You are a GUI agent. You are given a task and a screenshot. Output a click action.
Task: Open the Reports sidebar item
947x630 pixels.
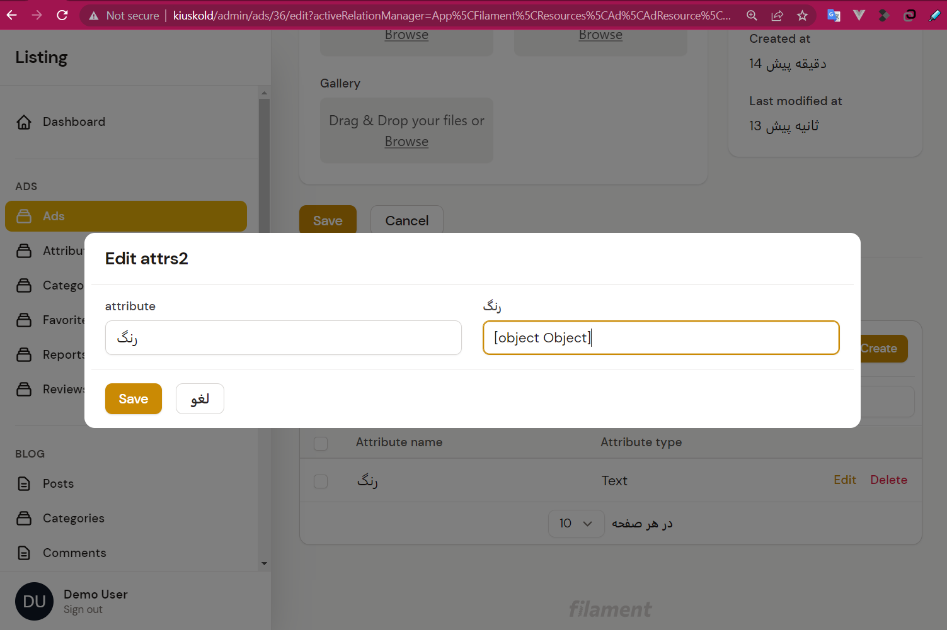(x=63, y=354)
